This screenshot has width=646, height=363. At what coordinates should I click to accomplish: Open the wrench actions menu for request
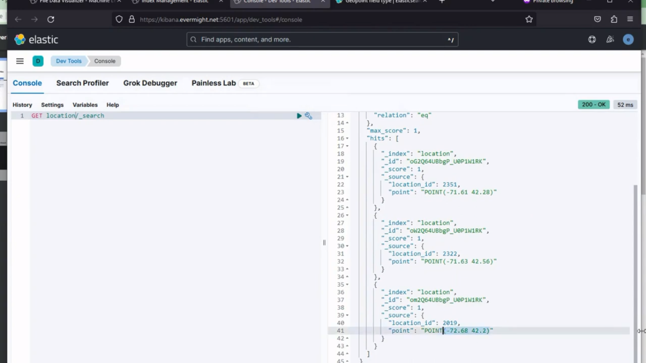click(x=308, y=116)
